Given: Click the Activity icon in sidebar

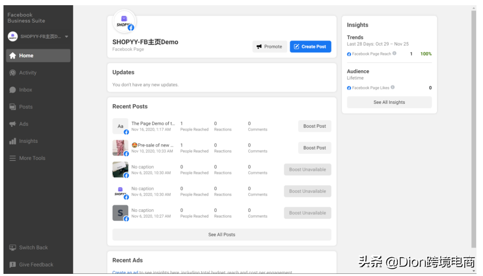Looking at the screenshot, I should (13, 73).
